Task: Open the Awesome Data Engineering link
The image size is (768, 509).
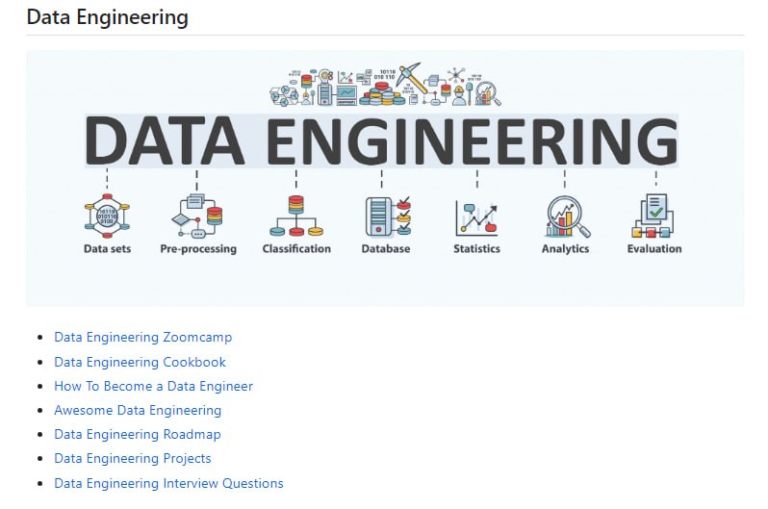Action: tap(138, 411)
